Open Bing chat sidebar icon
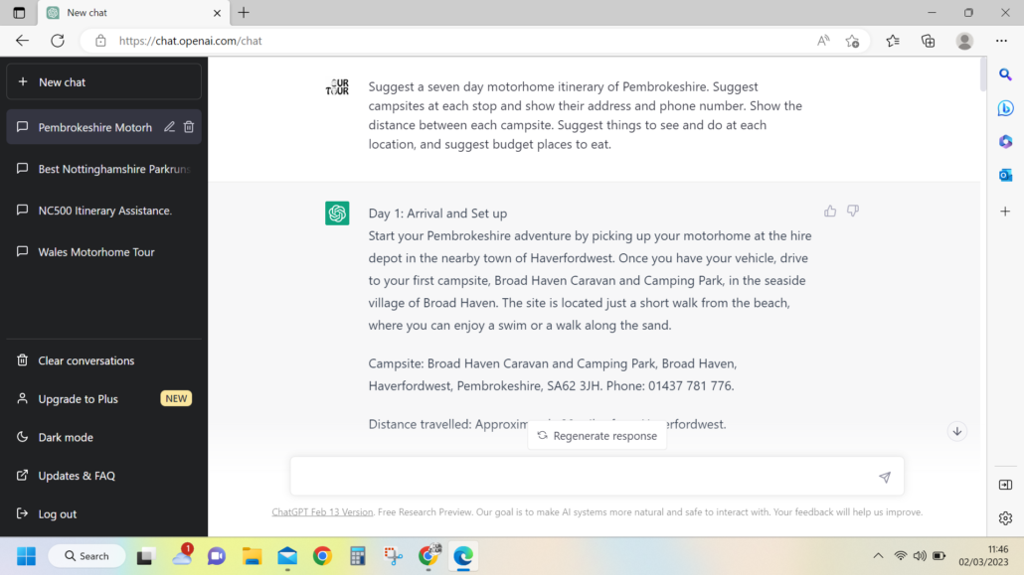Image resolution: width=1024 pixels, height=575 pixels. 1006,108
